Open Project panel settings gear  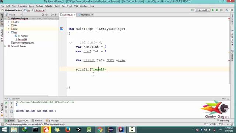point(52,15)
